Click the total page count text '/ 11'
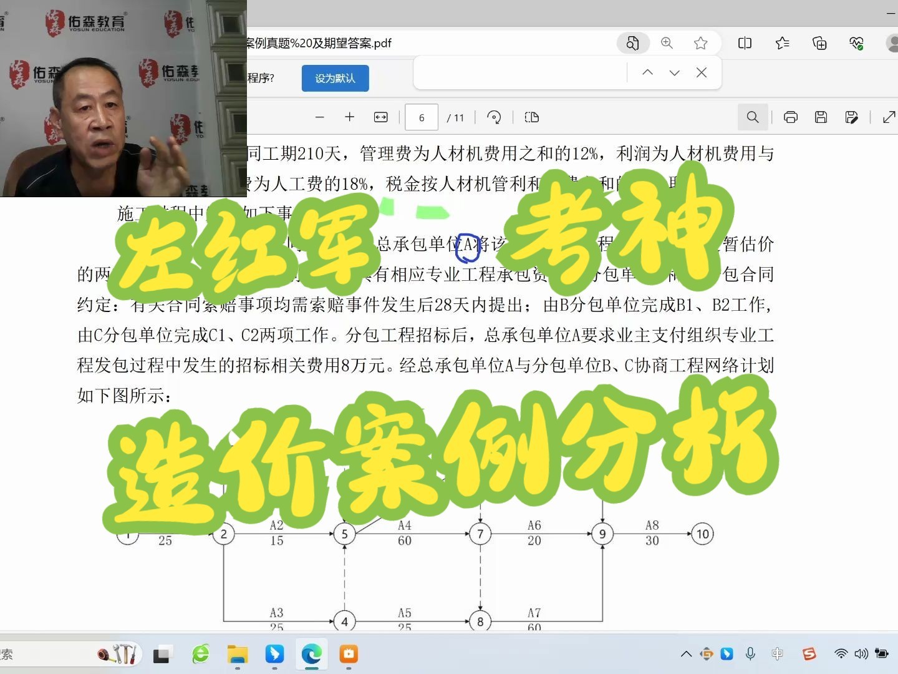Screen dimensions: 898x674 coord(455,117)
